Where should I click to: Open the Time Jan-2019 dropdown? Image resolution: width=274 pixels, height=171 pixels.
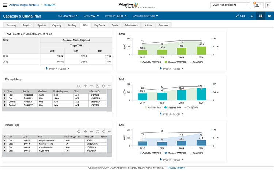68,16
